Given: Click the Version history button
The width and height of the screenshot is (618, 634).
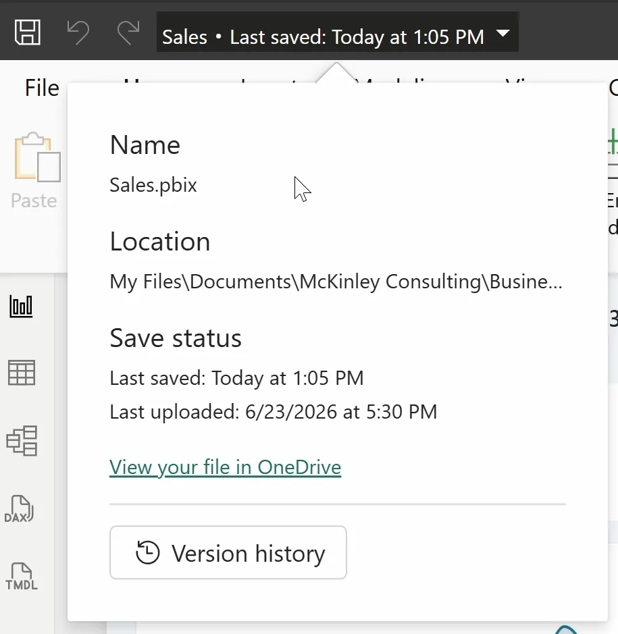Looking at the screenshot, I should (228, 552).
